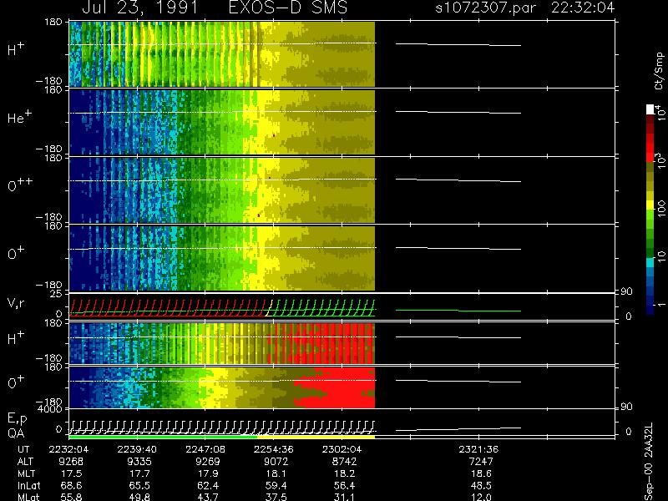Viewport: 668px width, 501px height.
Task: Click the white cap atop the color scale
Action: [650, 109]
